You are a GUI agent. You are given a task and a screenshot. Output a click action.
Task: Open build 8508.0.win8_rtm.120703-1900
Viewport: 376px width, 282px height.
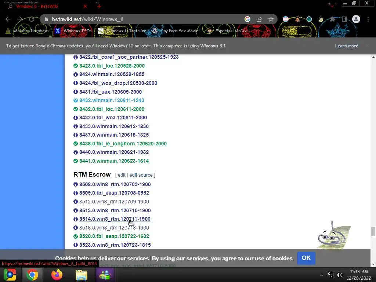click(115, 184)
